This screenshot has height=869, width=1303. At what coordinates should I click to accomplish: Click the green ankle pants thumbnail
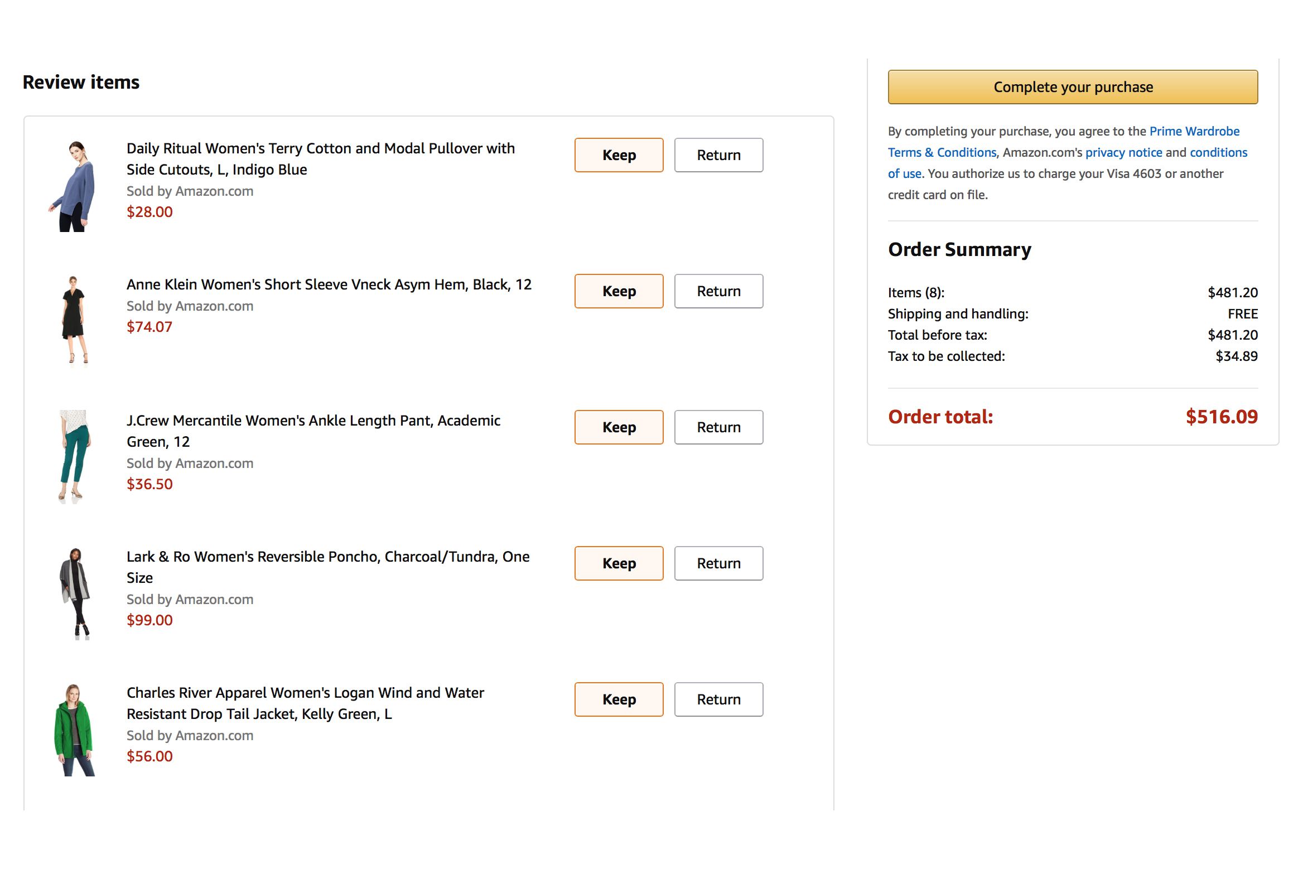[x=74, y=457]
